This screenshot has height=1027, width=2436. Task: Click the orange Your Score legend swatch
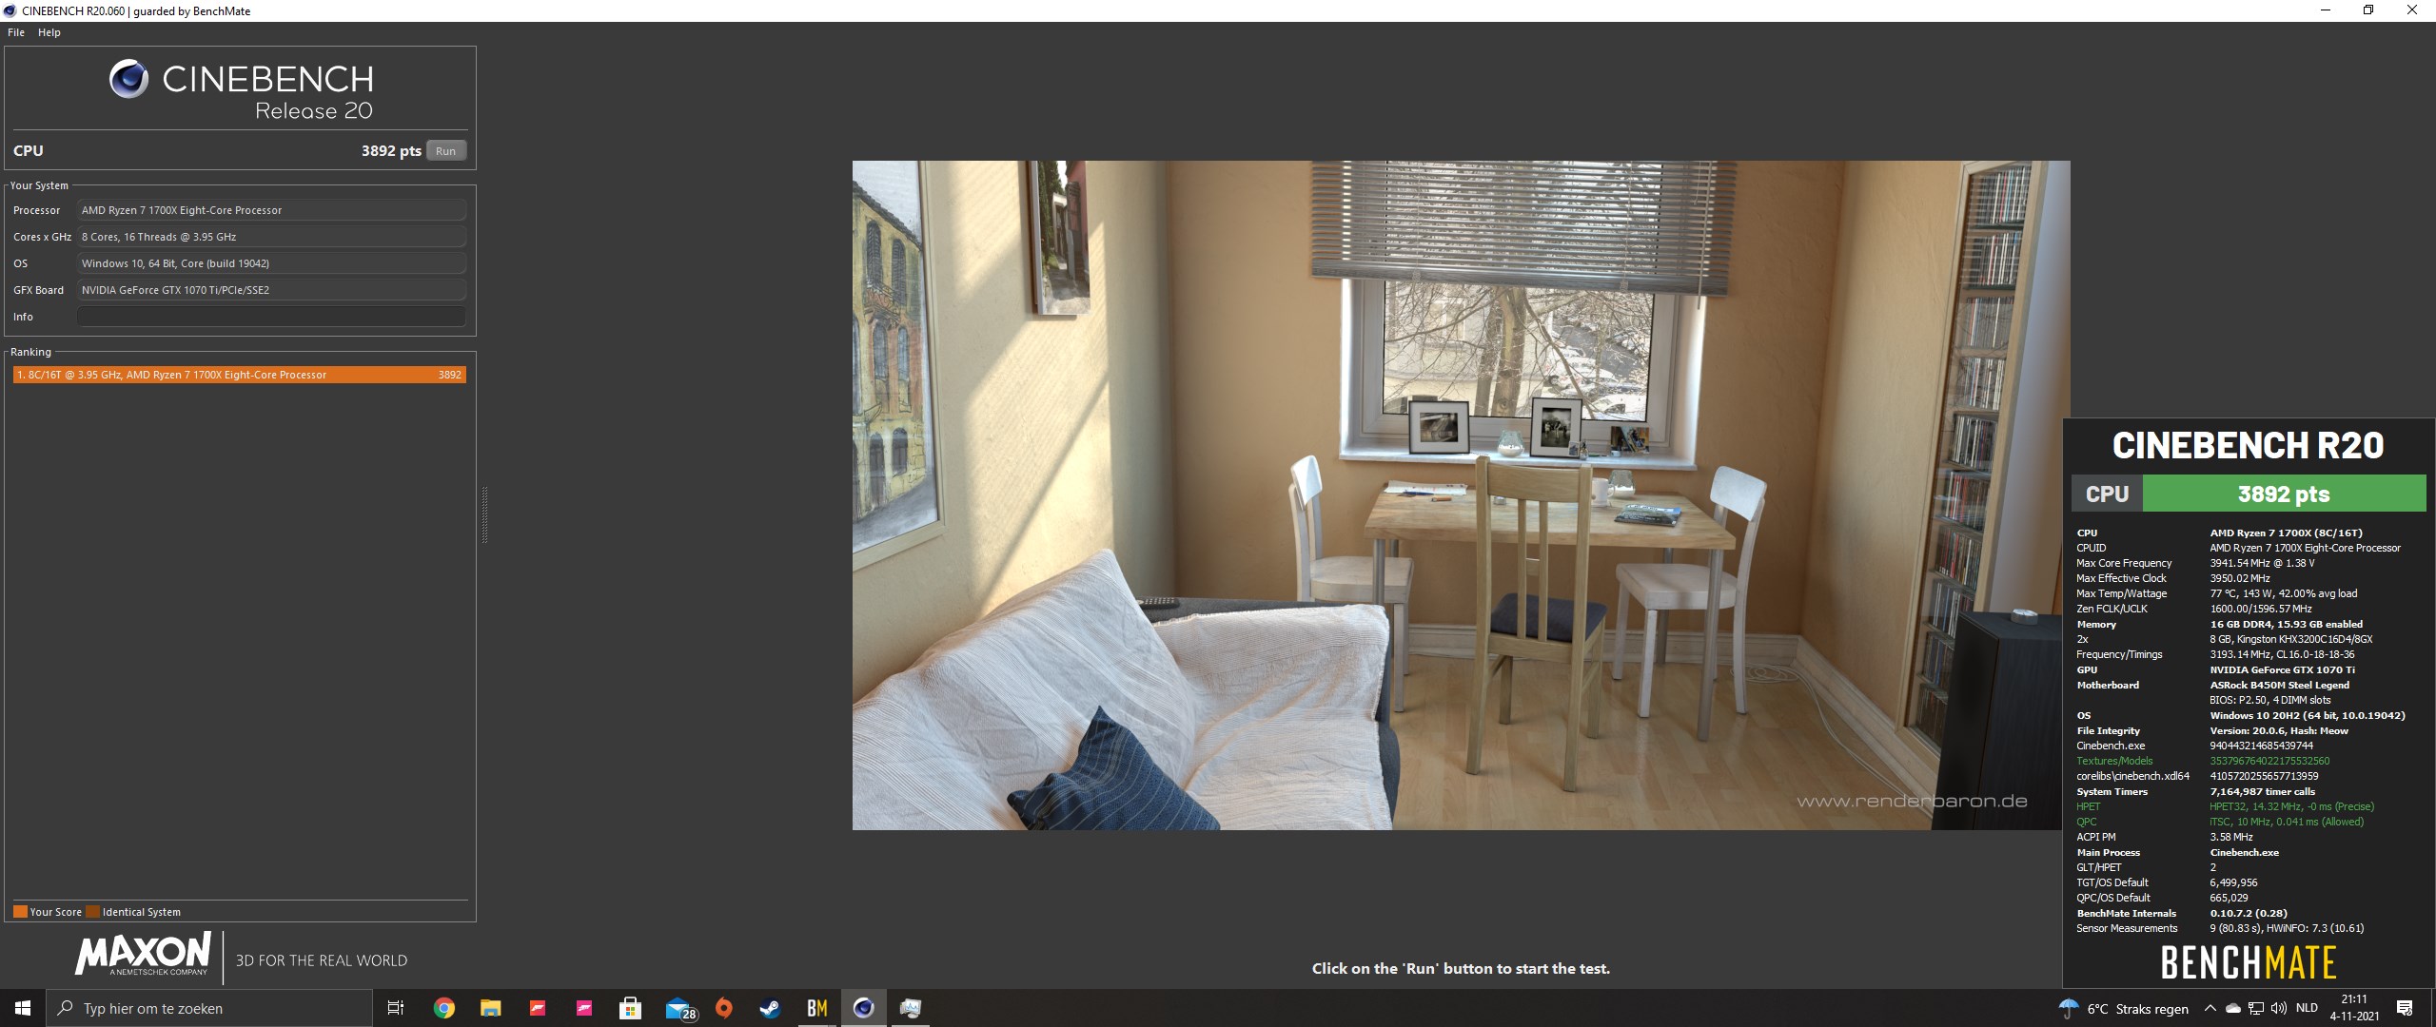20,911
